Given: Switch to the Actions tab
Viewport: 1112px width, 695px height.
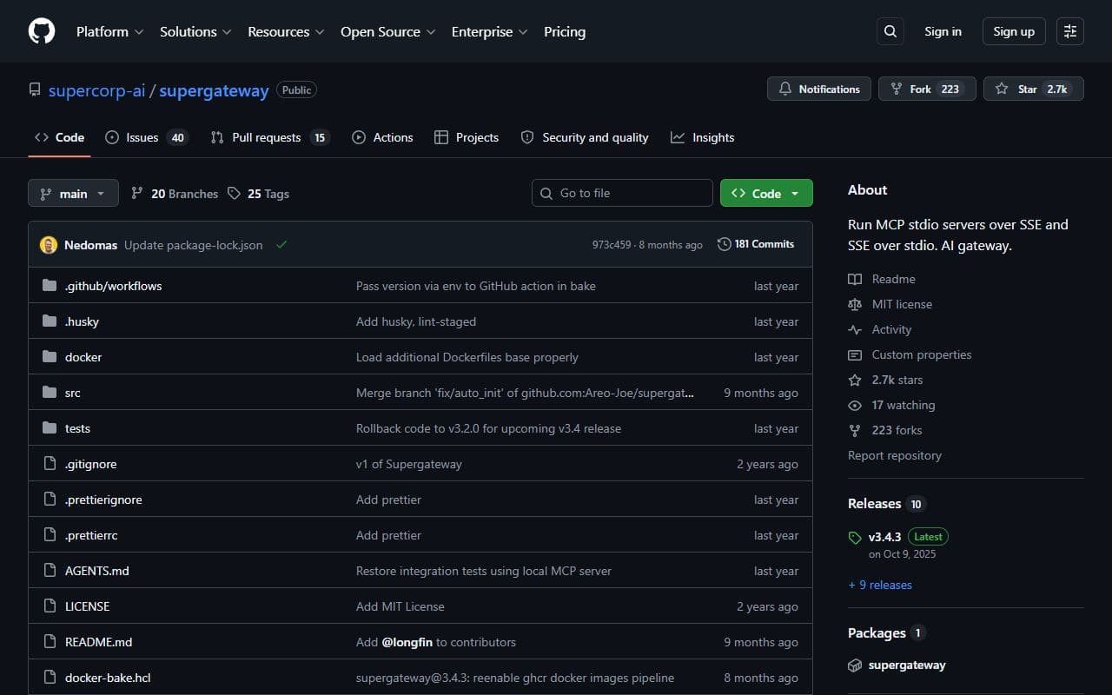Looking at the screenshot, I should pos(382,137).
